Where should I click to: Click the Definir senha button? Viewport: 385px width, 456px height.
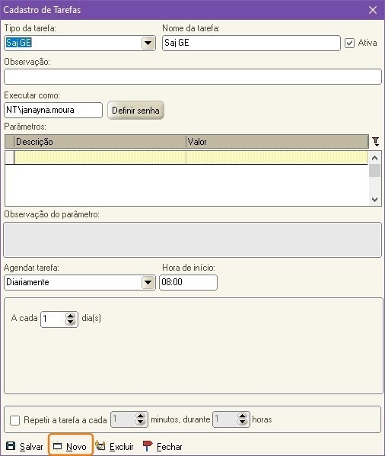click(x=135, y=111)
